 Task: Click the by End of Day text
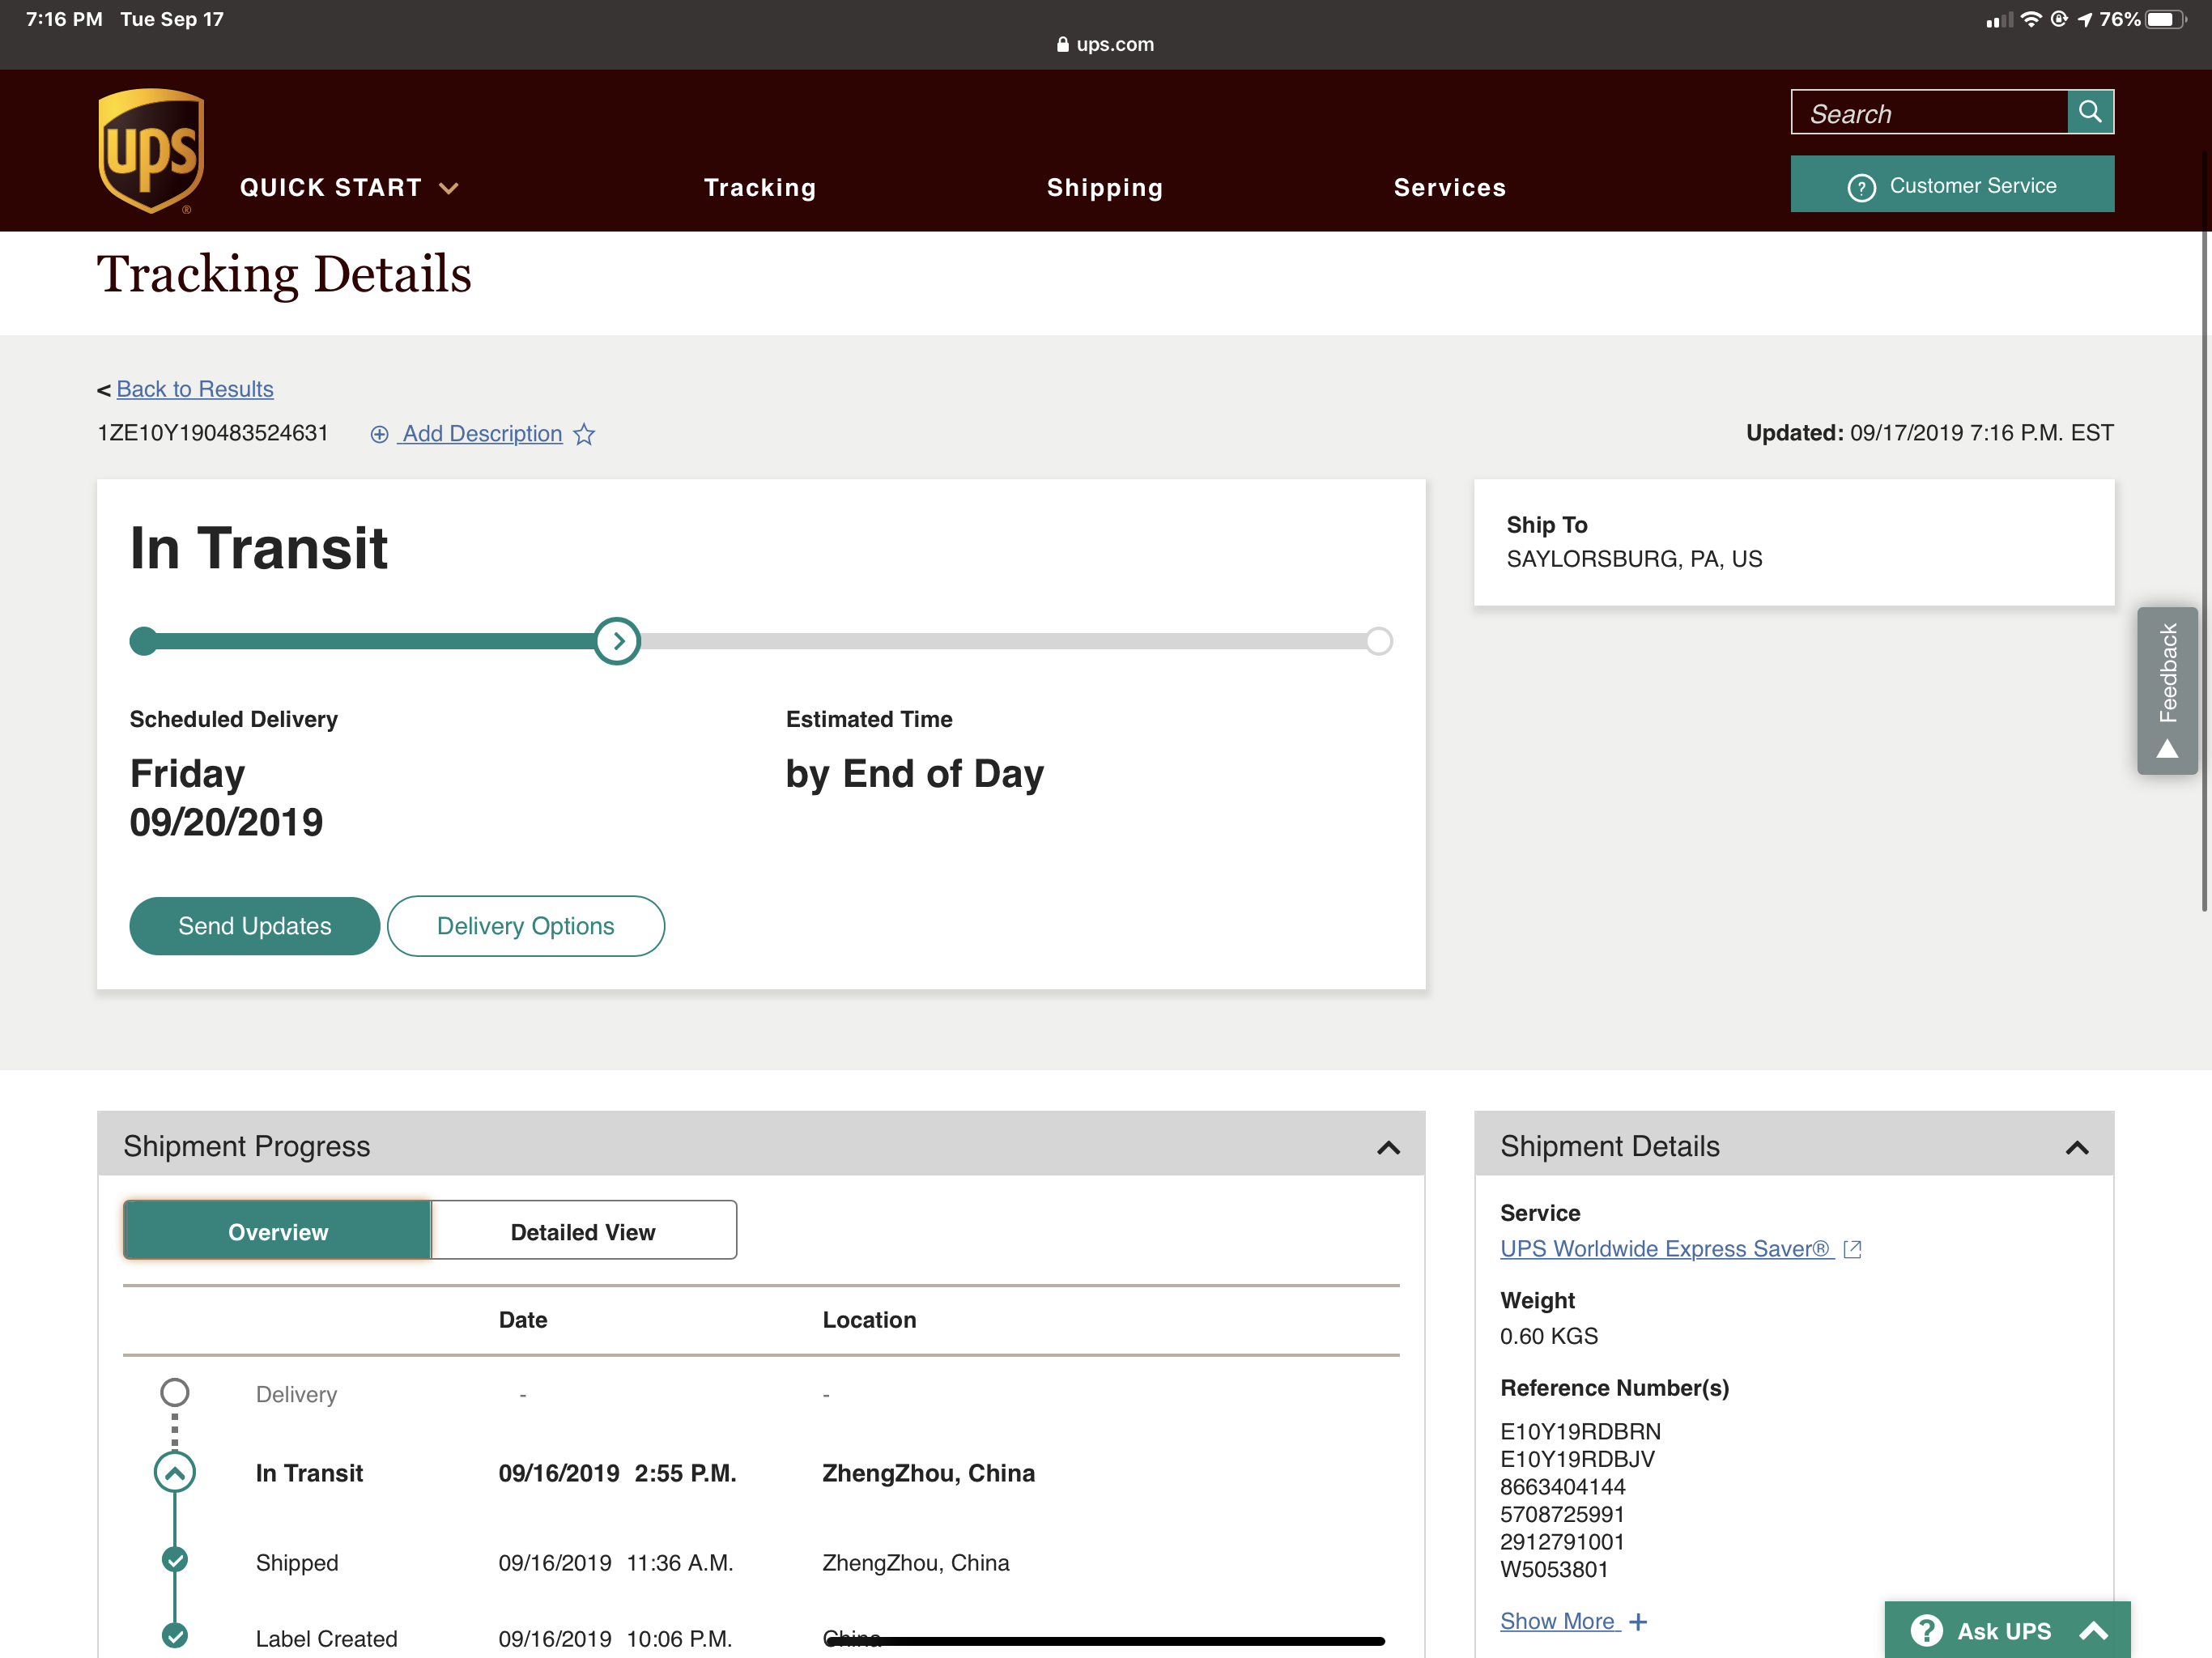click(914, 775)
